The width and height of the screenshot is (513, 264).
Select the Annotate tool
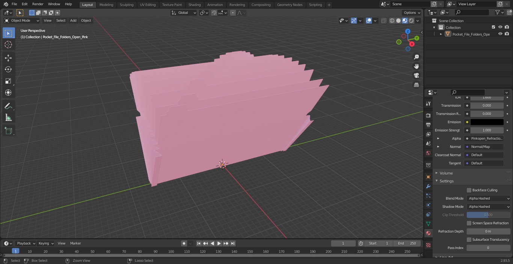pyautogui.click(x=8, y=106)
